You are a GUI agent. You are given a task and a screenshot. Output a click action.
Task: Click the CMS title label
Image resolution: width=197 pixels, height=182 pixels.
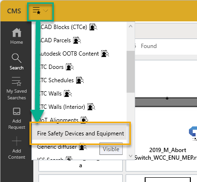[x=14, y=11]
